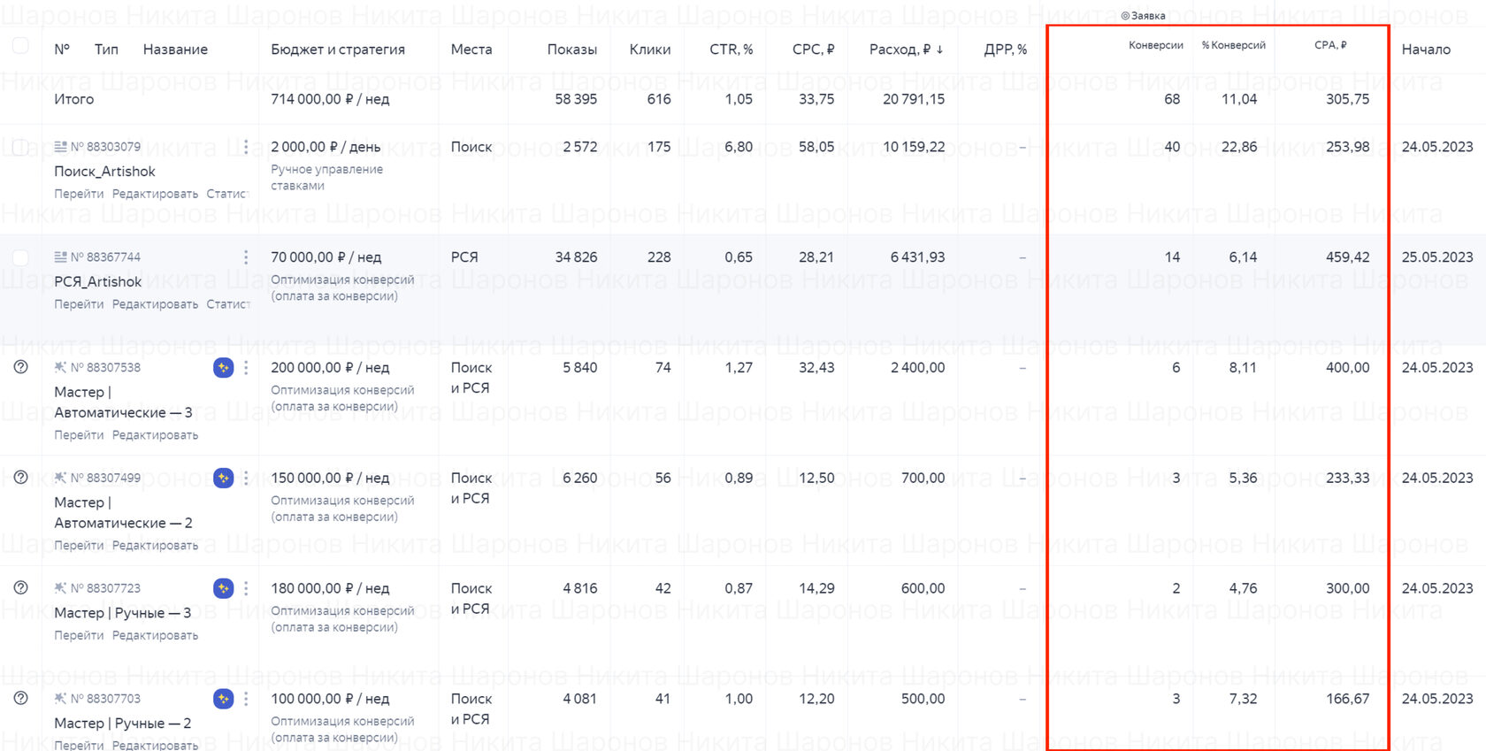The height and width of the screenshot is (751, 1486).
Task: Sort the table by the Расход column
Action: (905, 50)
